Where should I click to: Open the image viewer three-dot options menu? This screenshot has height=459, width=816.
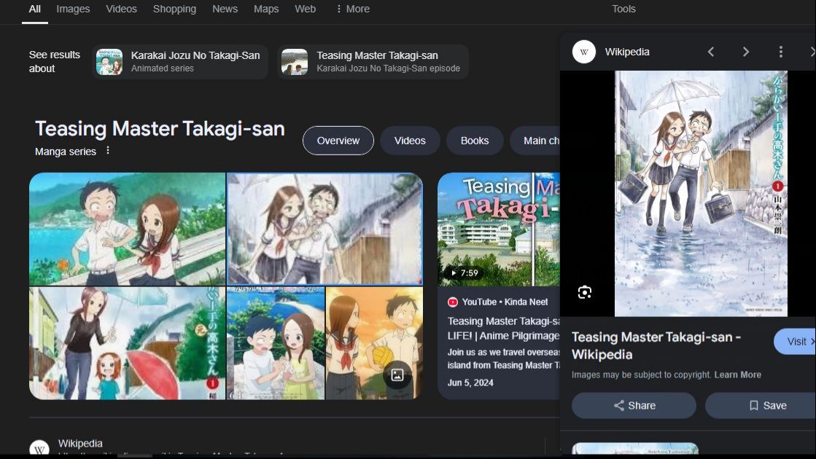780,52
